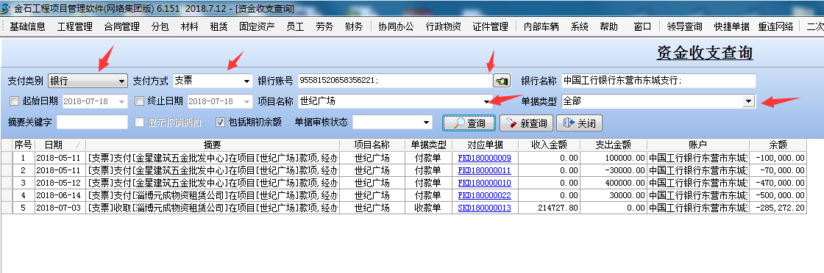Open the 起始日期 date picker dropdown
The height and width of the screenshot is (273, 824).
(x=122, y=101)
